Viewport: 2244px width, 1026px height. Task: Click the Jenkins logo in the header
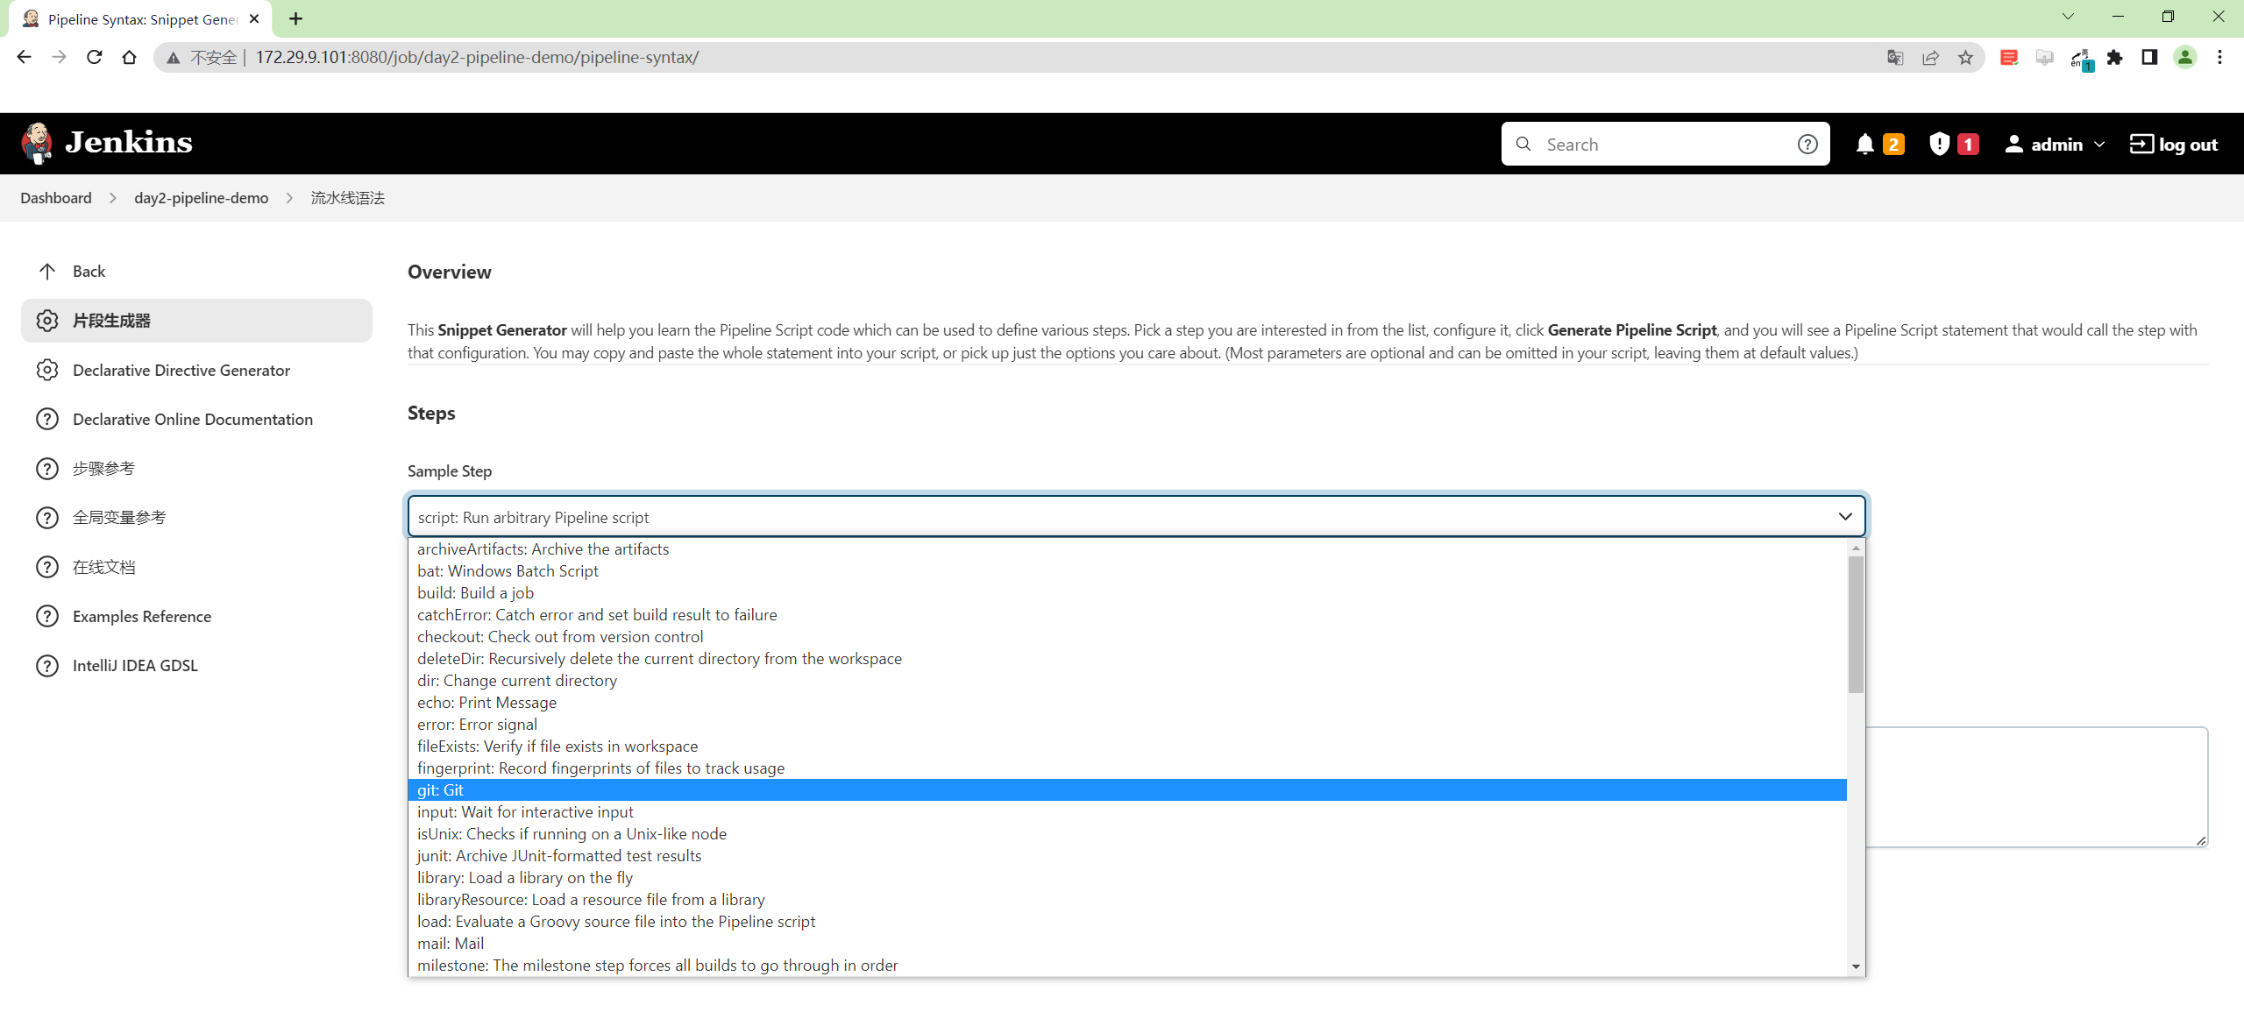point(107,143)
